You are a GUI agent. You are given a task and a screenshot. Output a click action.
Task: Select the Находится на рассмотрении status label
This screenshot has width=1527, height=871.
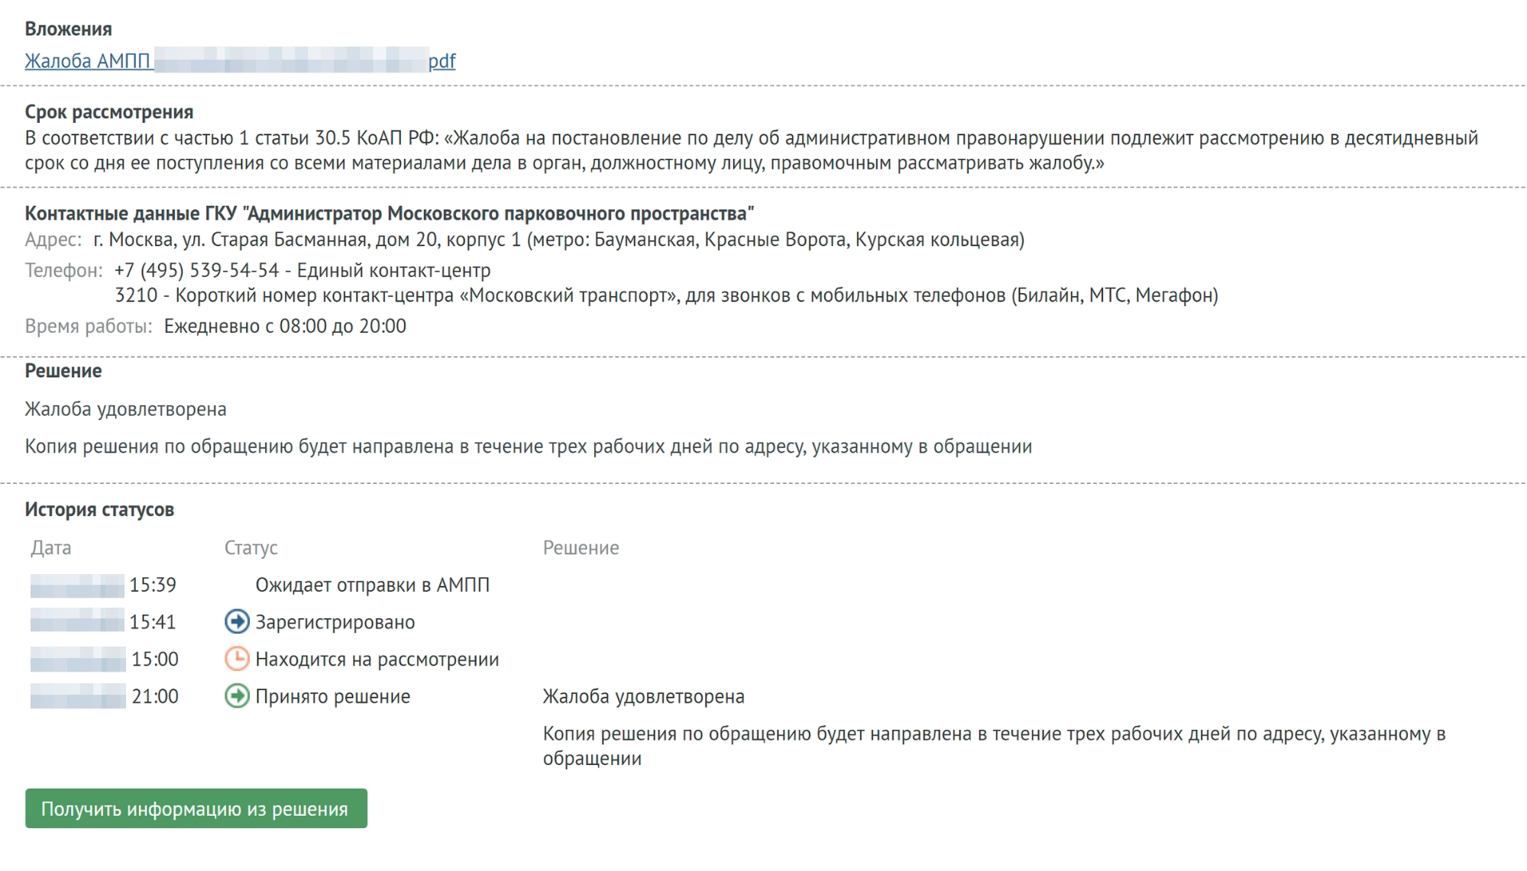click(376, 660)
